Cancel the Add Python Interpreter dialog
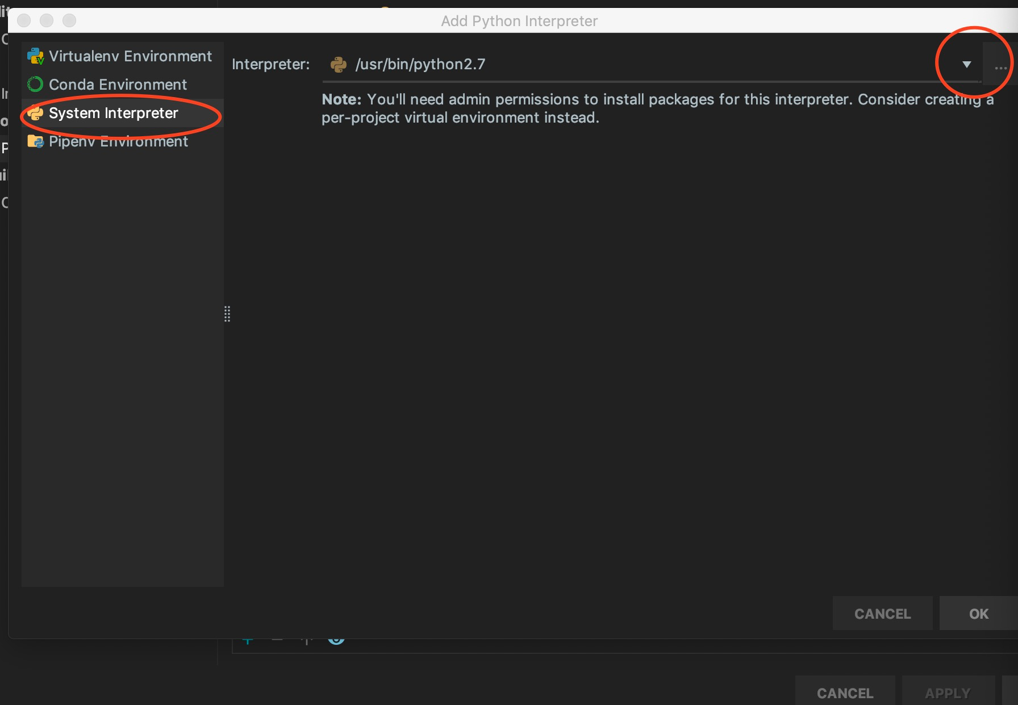The width and height of the screenshot is (1018, 705). pyautogui.click(x=882, y=614)
